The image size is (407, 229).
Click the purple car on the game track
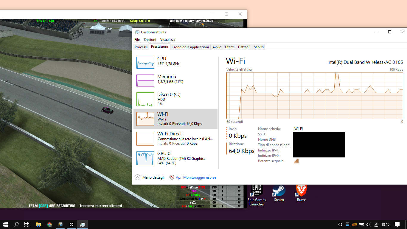(x=107, y=110)
